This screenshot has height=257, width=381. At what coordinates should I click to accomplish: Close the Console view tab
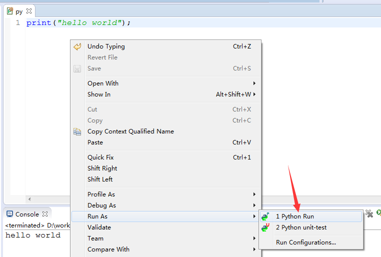45,214
